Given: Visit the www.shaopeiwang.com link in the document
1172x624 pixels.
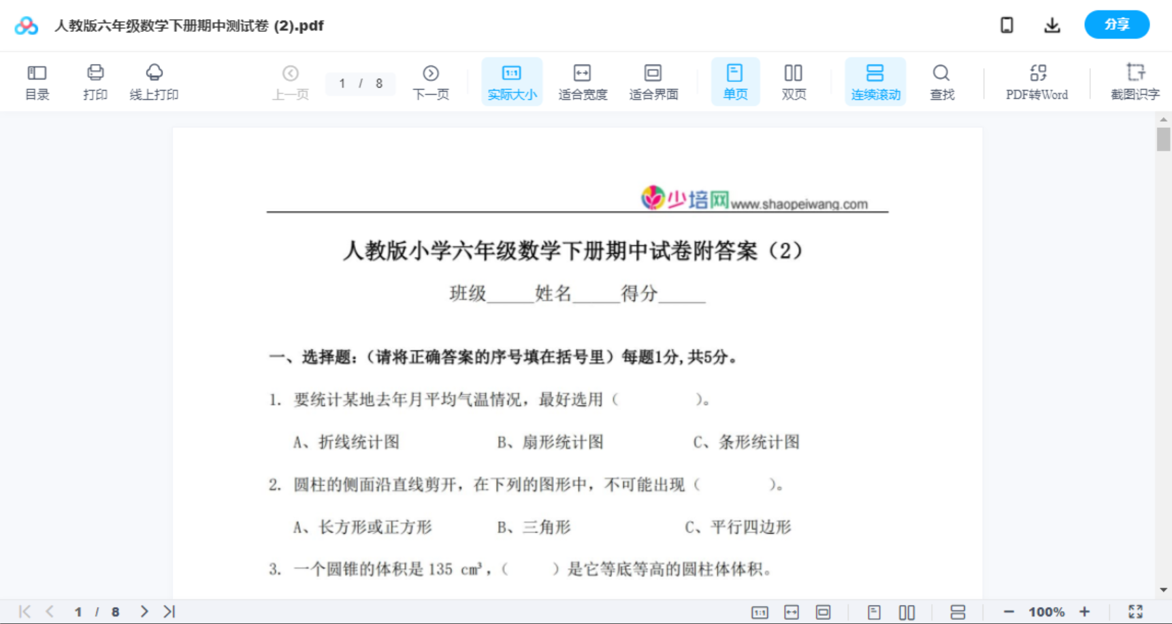Looking at the screenshot, I should tap(799, 202).
